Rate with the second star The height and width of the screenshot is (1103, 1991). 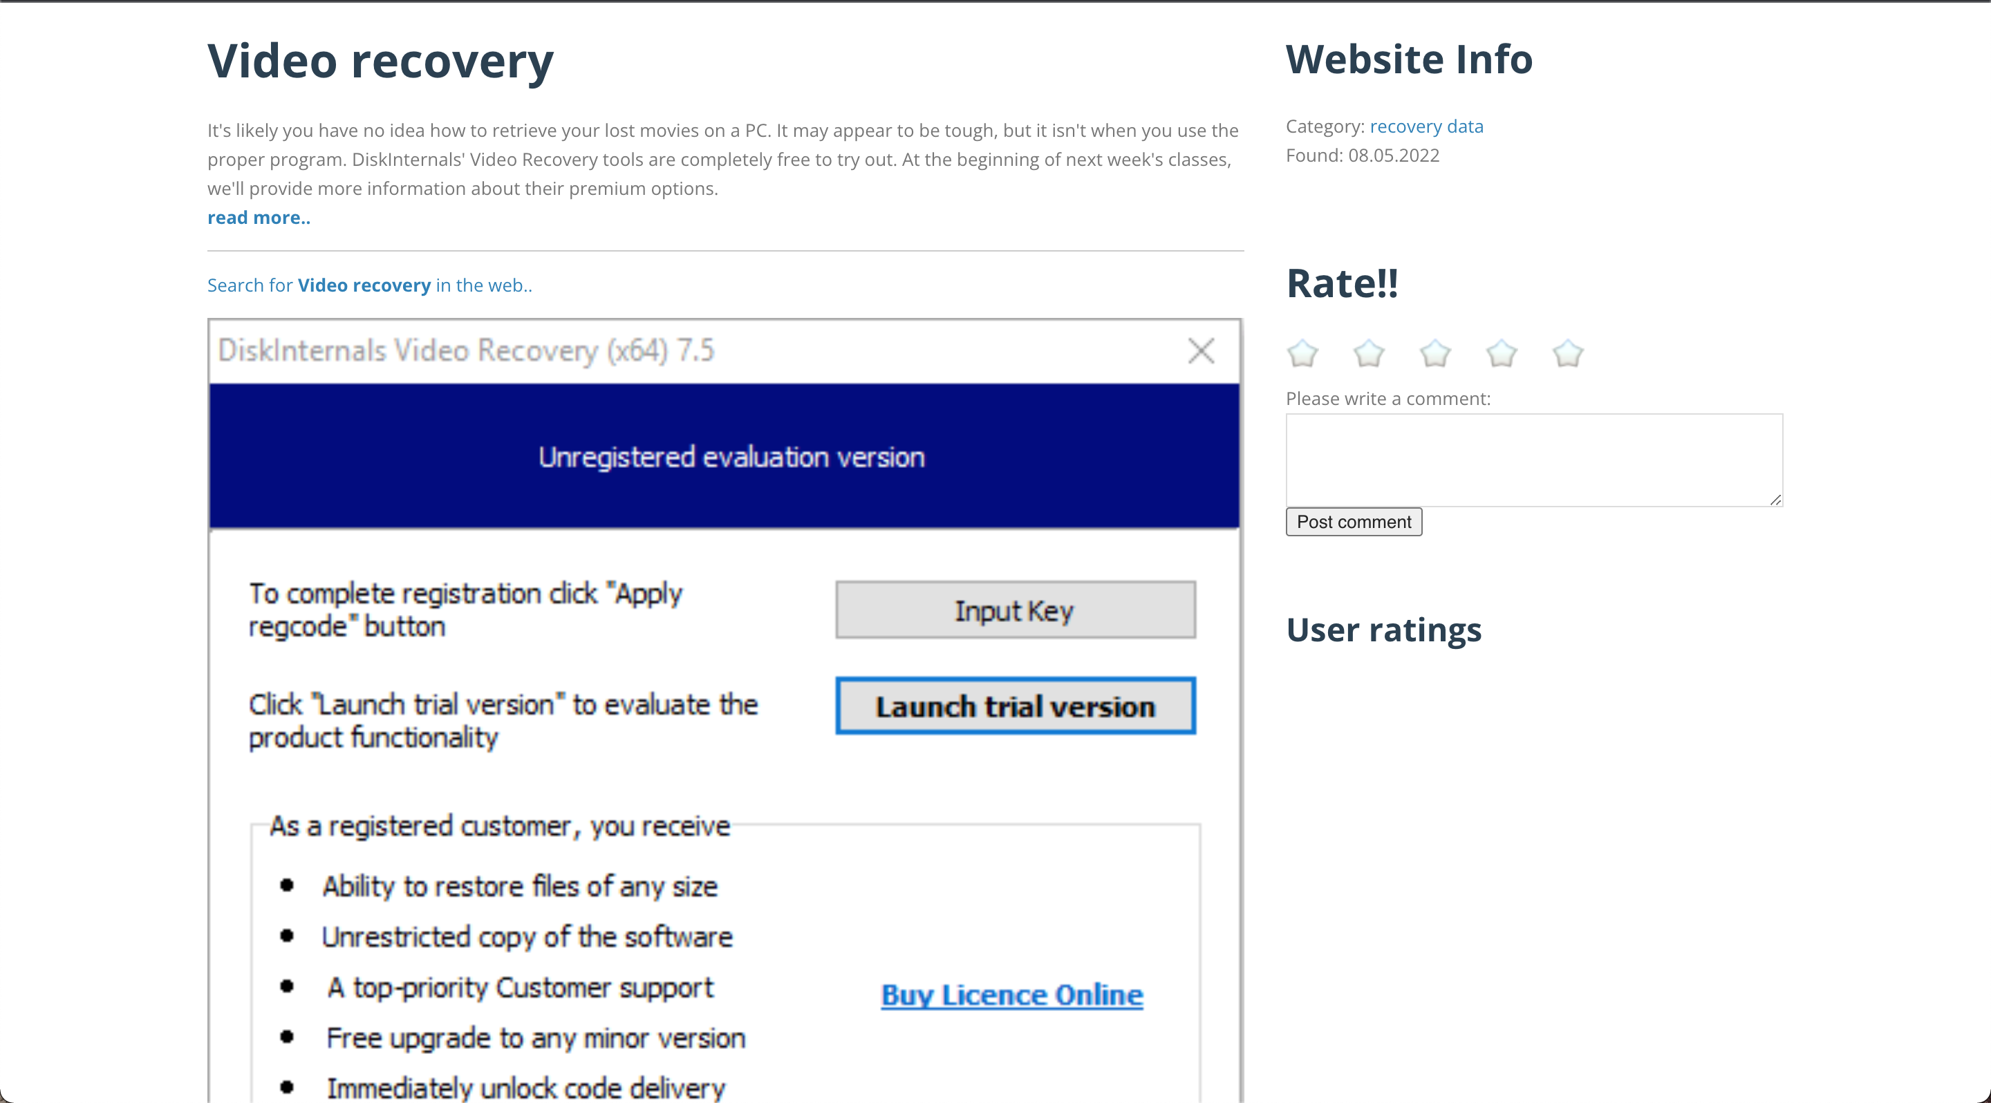(1369, 353)
